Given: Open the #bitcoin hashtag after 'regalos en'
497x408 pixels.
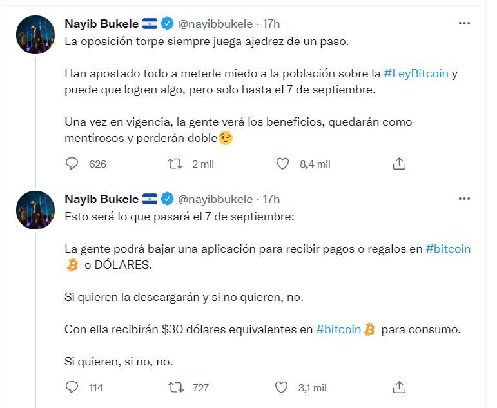Looking at the screenshot, I should (x=448, y=249).
